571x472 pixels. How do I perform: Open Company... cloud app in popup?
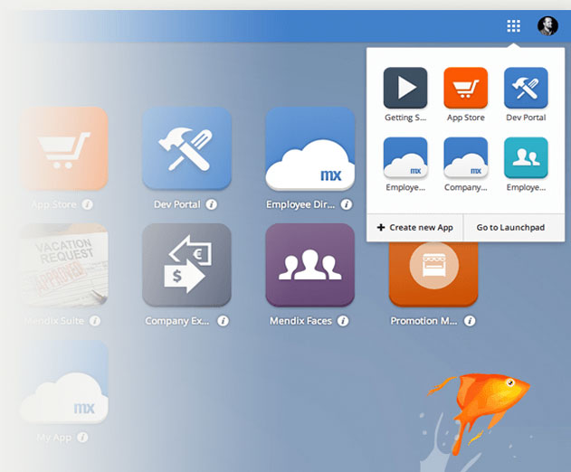point(465,157)
